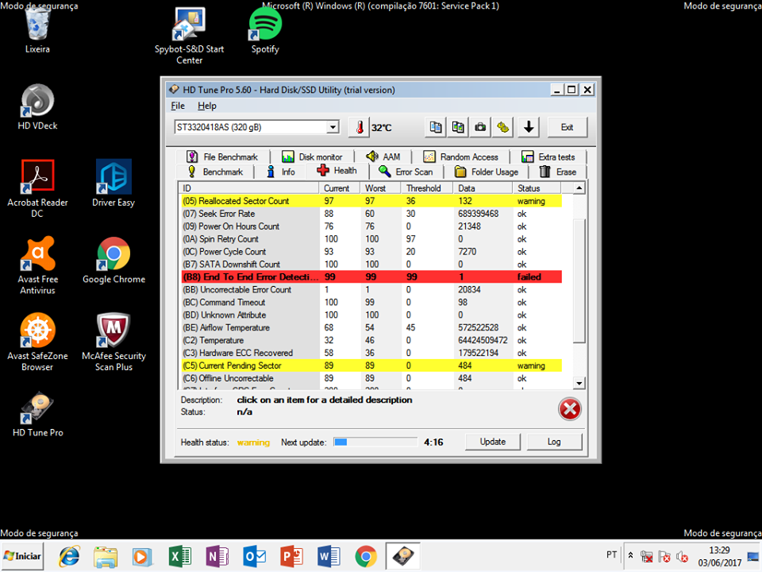Viewport: 762px width, 572px height.
Task: Show hidden tray icons arrow
Action: 630,555
